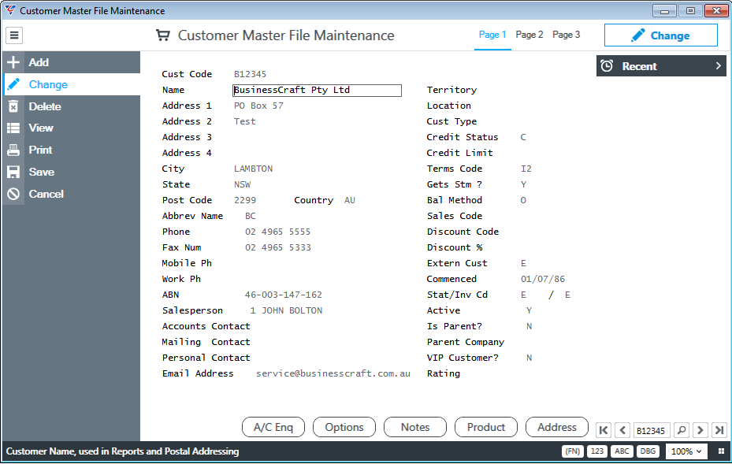Click the City value LAMBTON
Screen dimensions: 732x464
tap(254, 169)
